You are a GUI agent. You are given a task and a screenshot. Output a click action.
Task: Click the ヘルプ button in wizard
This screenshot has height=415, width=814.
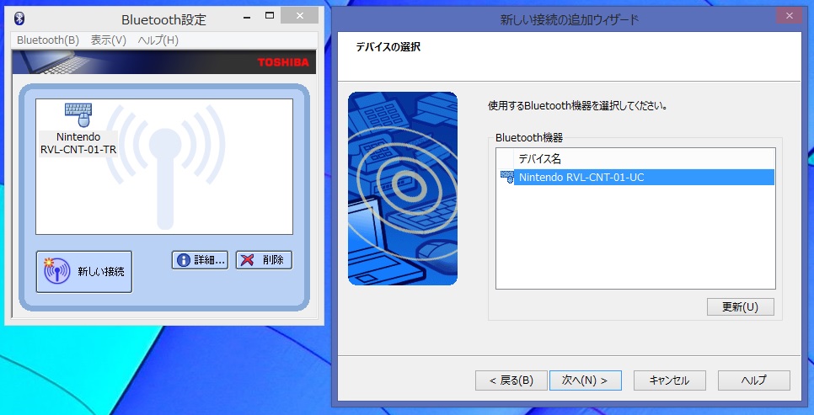pyautogui.click(x=754, y=380)
